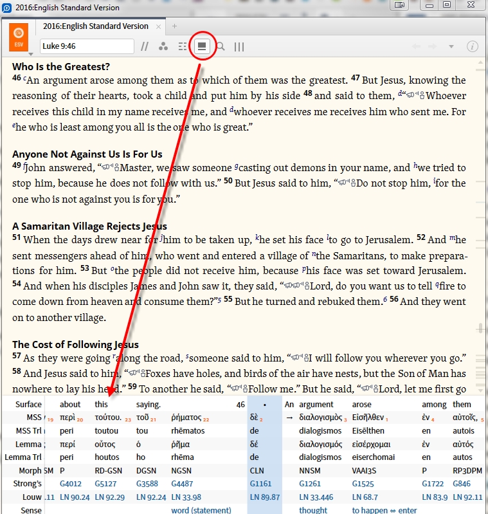The height and width of the screenshot is (514, 488).
Task: Open Strong's number G4012
Action: (x=71, y=484)
